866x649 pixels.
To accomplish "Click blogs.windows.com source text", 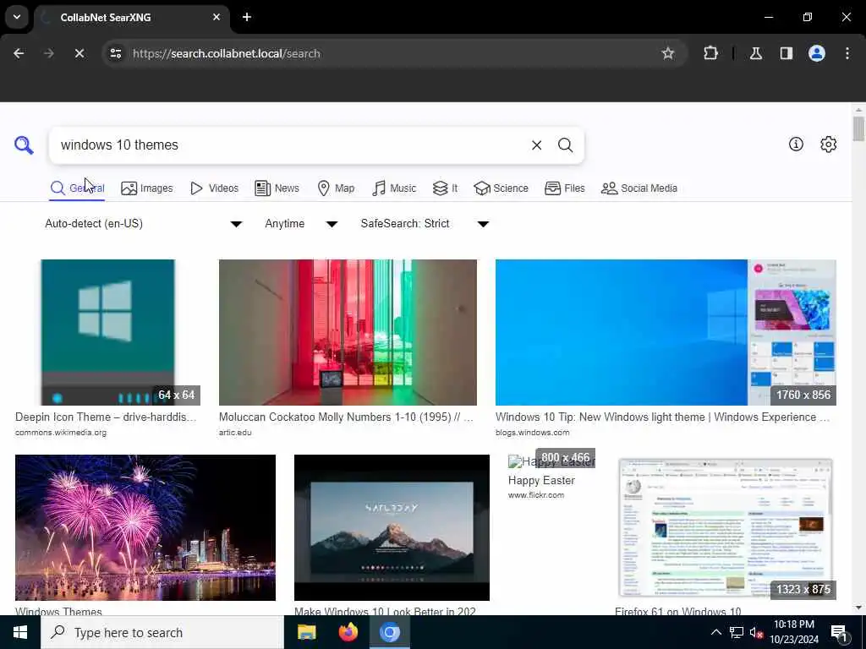I will pyautogui.click(x=532, y=433).
